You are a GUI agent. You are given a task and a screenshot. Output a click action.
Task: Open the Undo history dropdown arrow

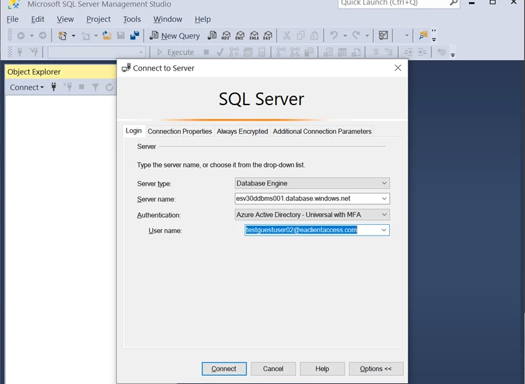click(x=345, y=35)
